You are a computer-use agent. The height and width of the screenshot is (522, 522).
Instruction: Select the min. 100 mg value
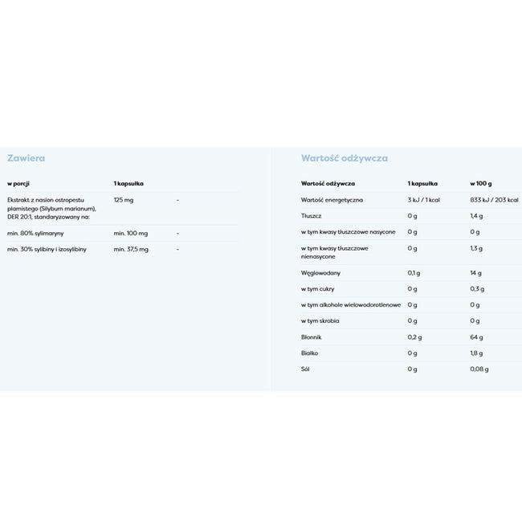tap(131, 234)
